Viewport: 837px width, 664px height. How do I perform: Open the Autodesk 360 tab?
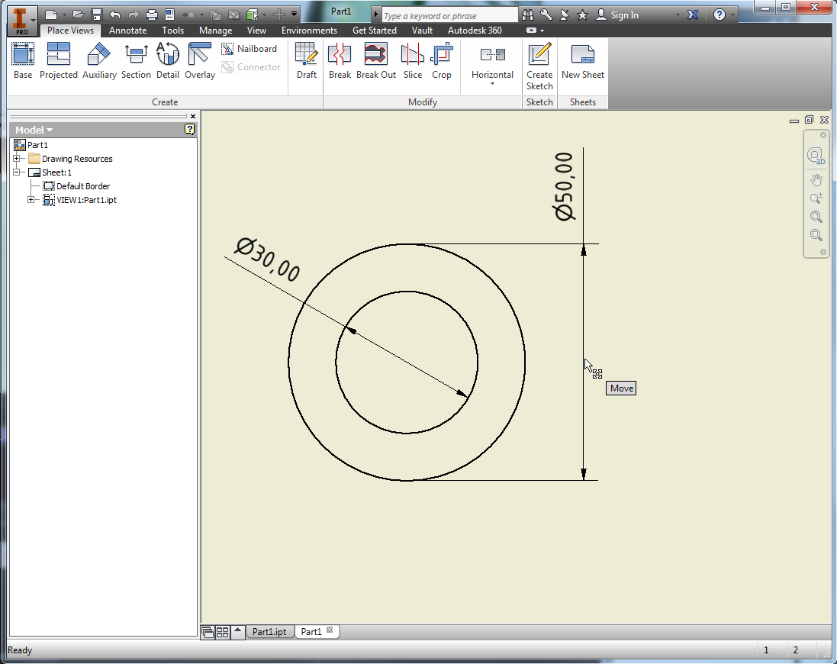click(x=475, y=31)
